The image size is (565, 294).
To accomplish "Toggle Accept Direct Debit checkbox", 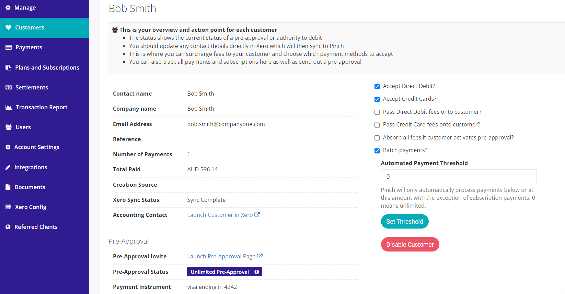I will coord(377,86).
